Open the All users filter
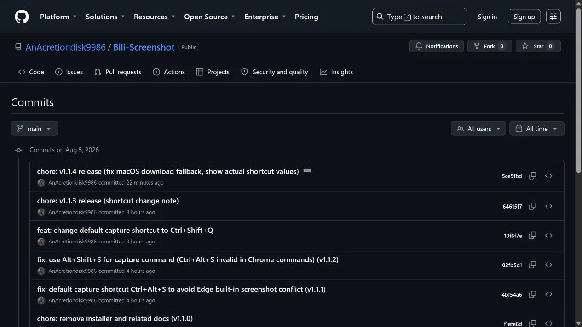The height and width of the screenshot is (327, 582). 478,129
